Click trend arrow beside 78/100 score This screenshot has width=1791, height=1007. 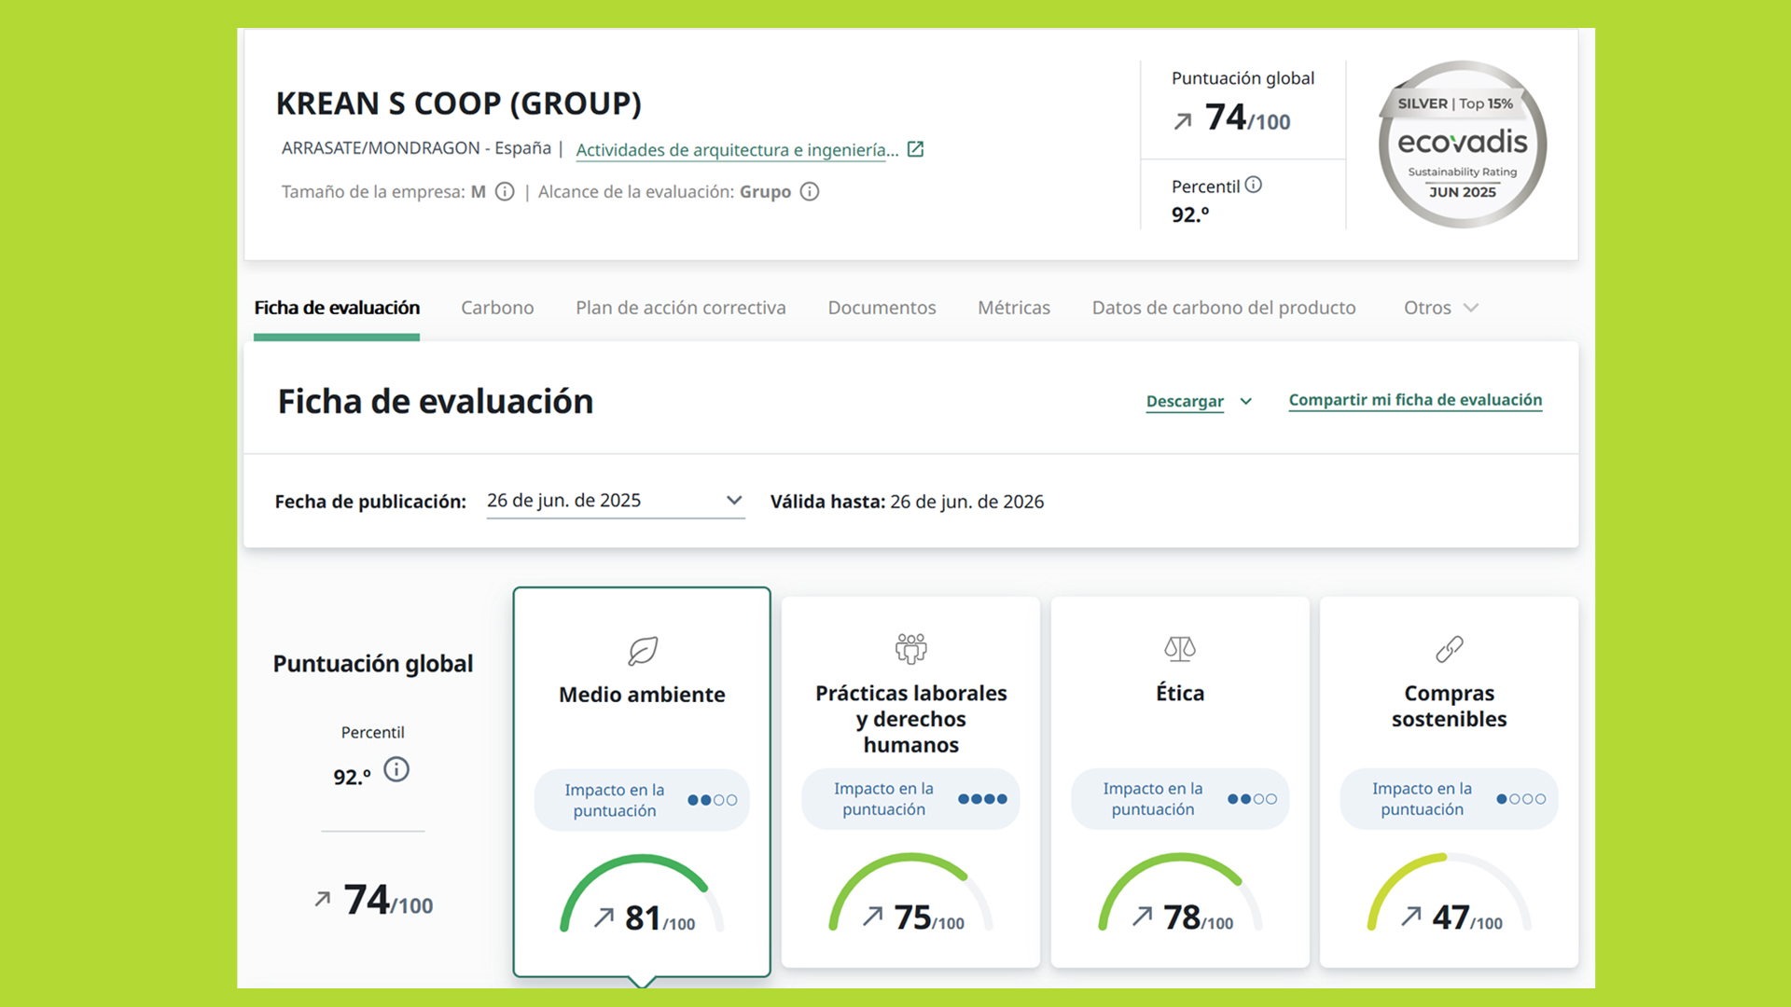click(1142, 917)
